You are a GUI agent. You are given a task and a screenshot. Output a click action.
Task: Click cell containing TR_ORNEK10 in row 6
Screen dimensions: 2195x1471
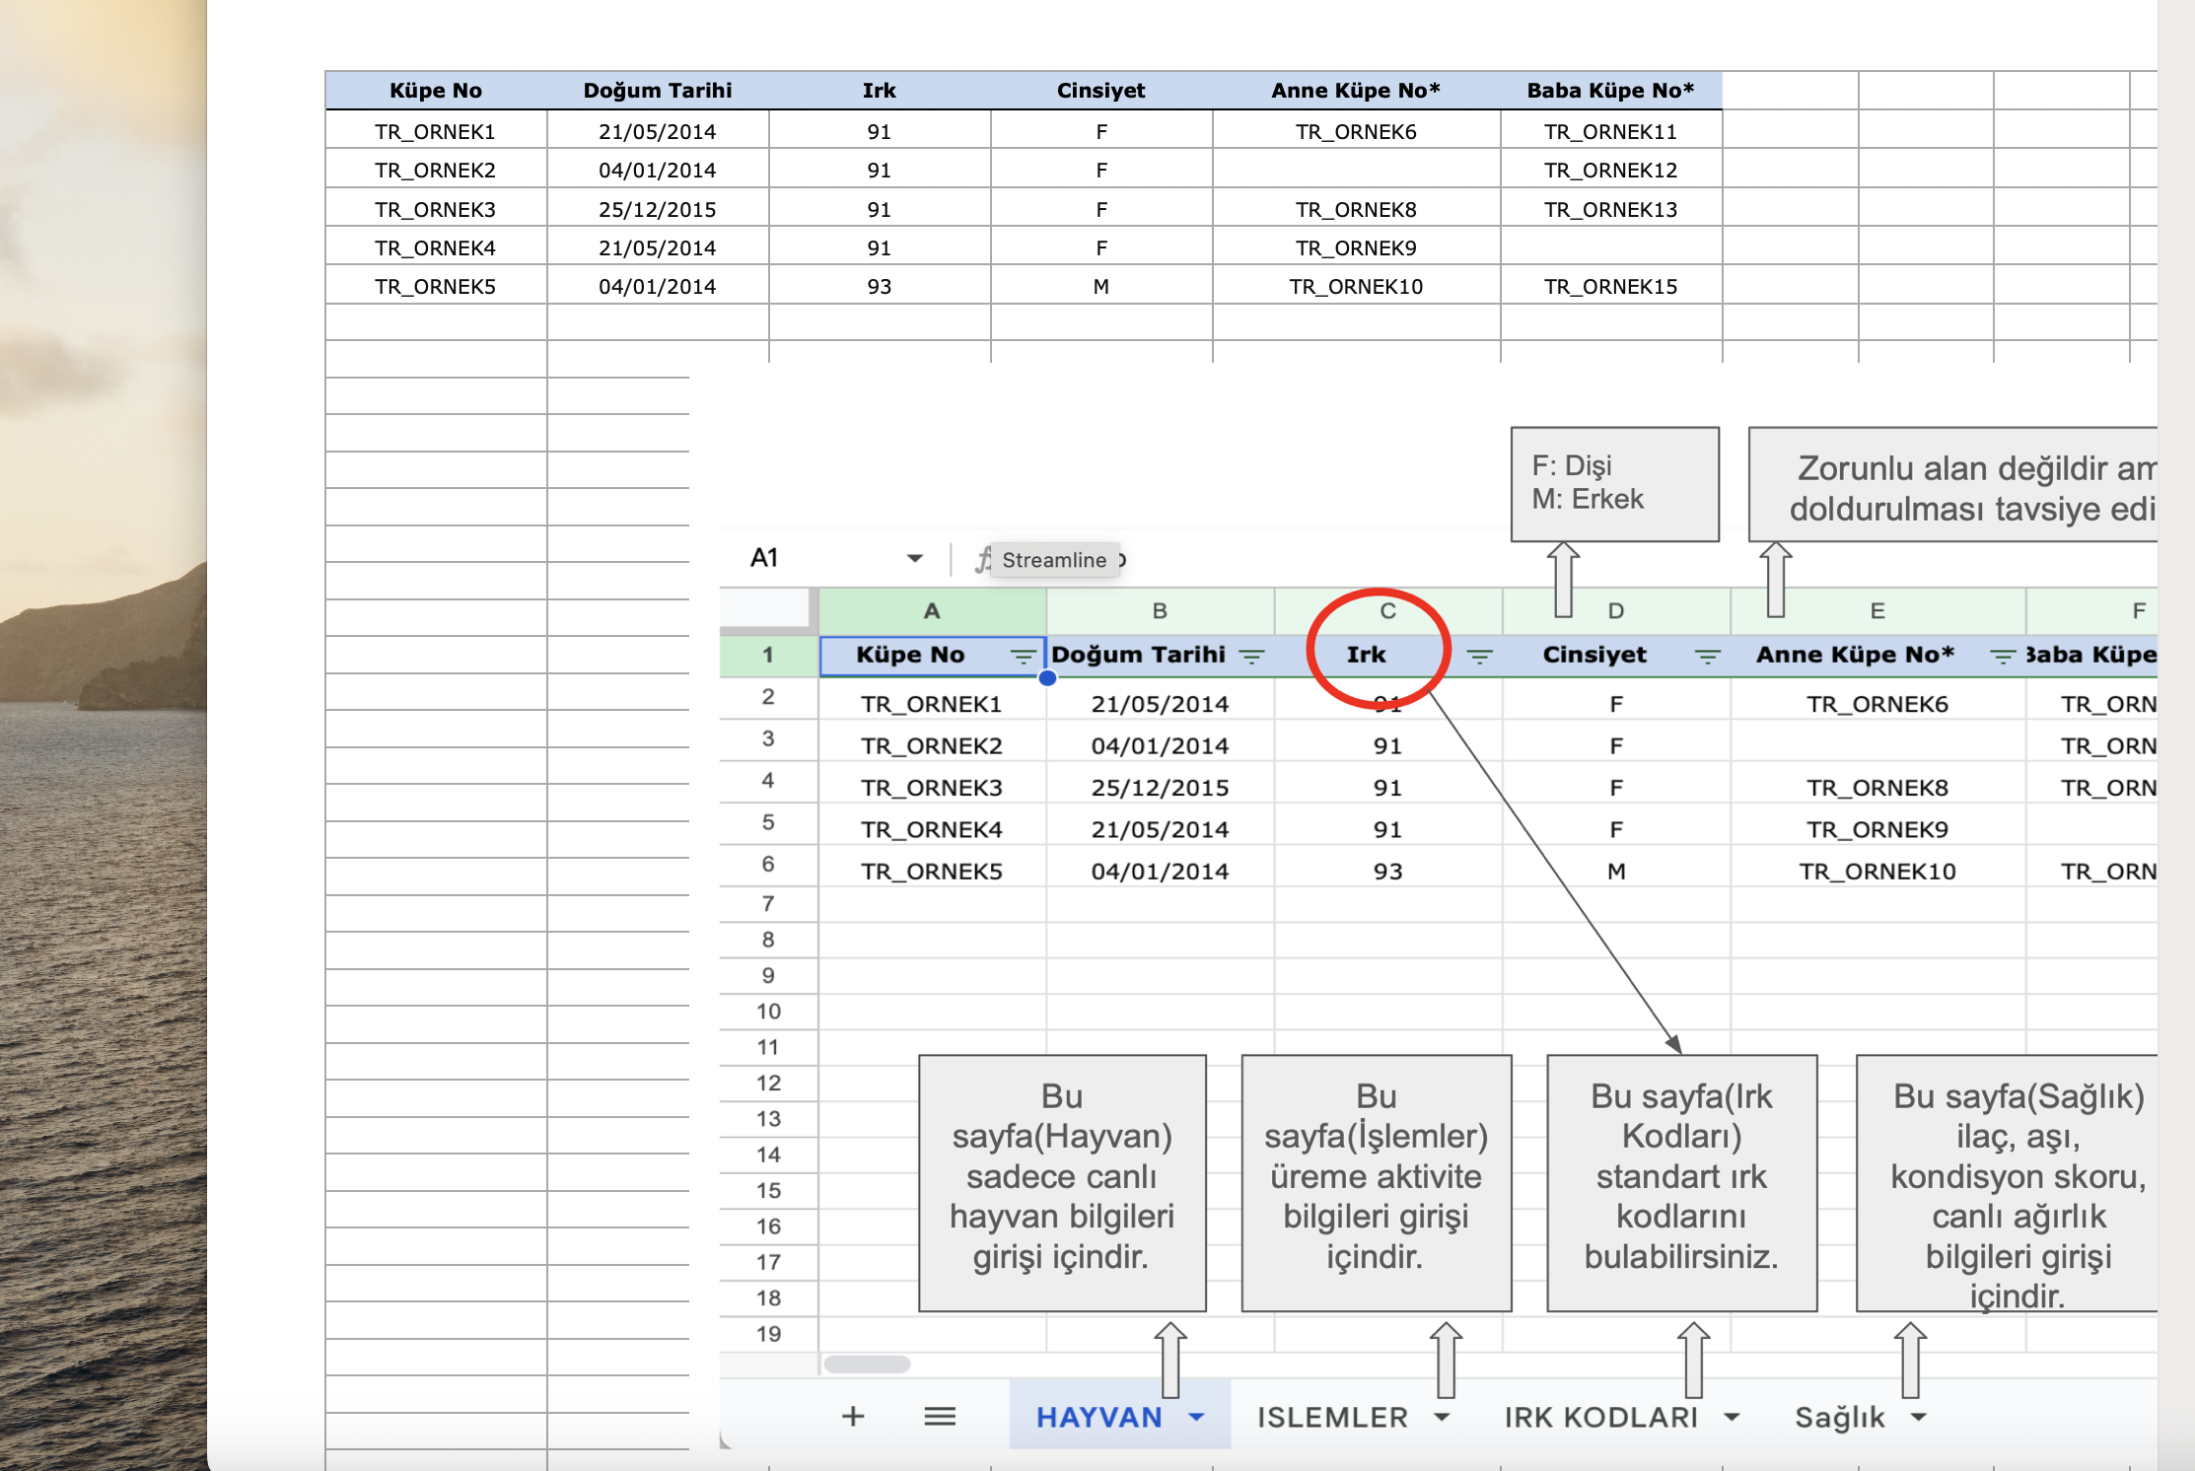coord(1876,871)
